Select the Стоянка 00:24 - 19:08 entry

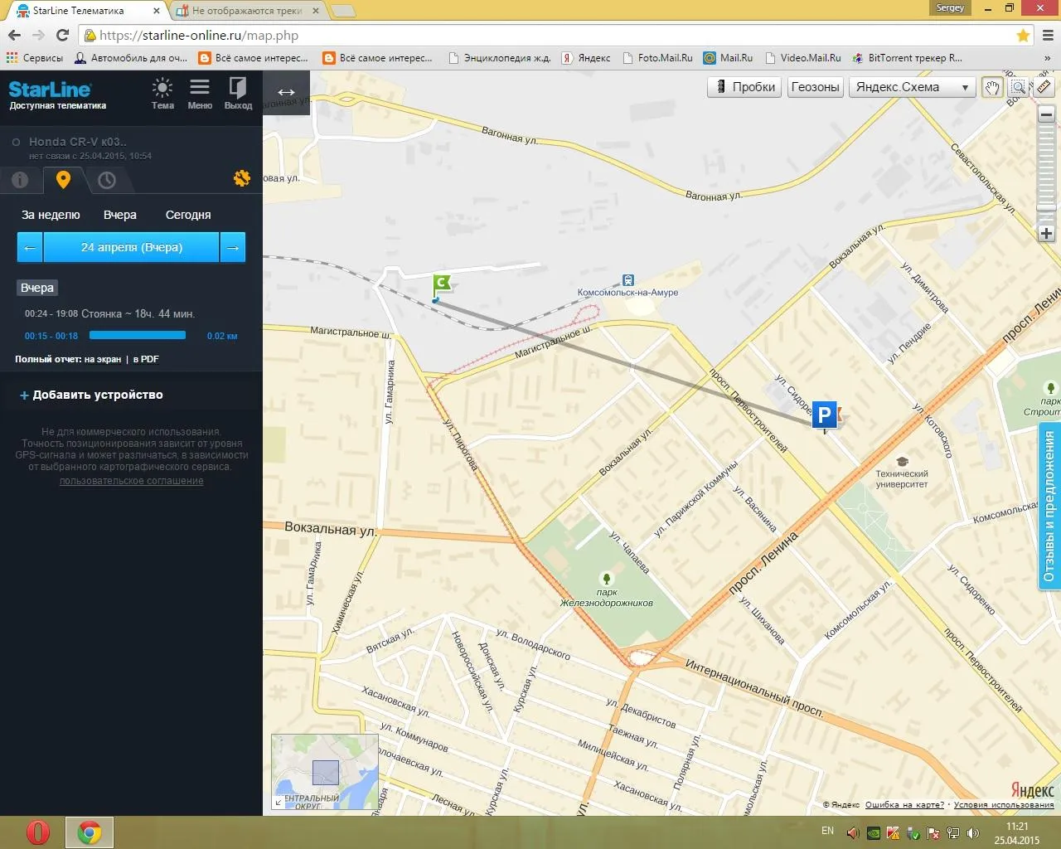109,313
